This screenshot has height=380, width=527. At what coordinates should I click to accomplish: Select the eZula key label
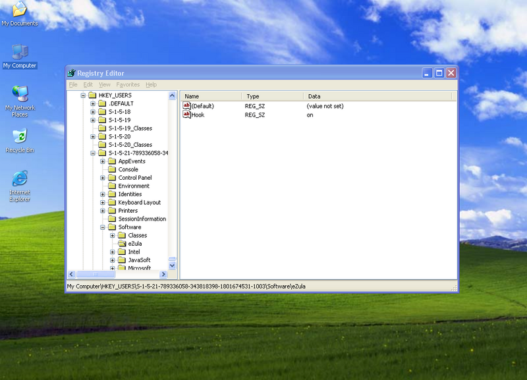point(135,244)
